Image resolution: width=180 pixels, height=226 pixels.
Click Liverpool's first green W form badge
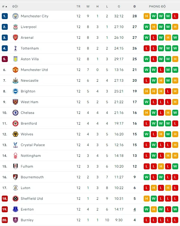pos(146,27)
